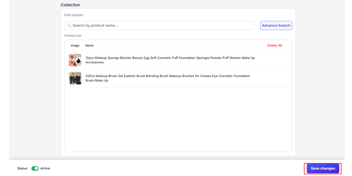This screenshot has height=176, width=352.
Task: Click the Image column header
Action: (x=75, y=45)
